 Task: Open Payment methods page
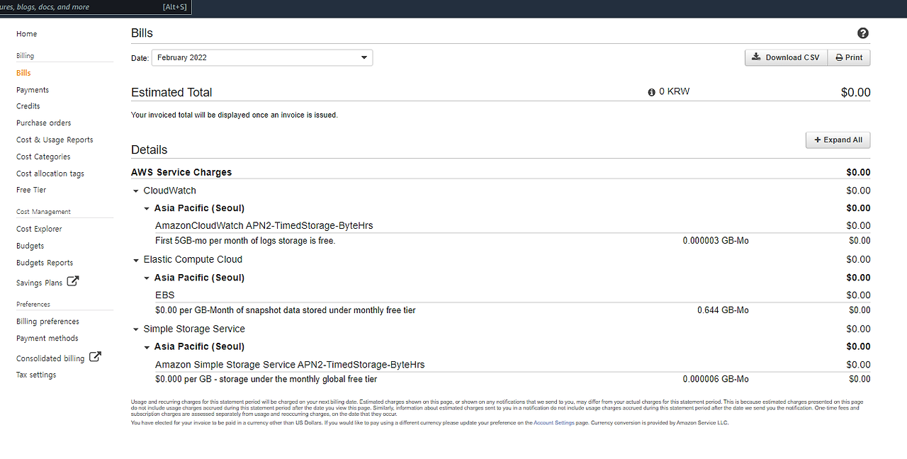(47, 339)
